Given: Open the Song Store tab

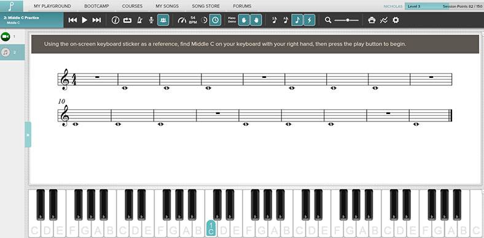Looking at the screenshot, I should (x=206, y=6).
